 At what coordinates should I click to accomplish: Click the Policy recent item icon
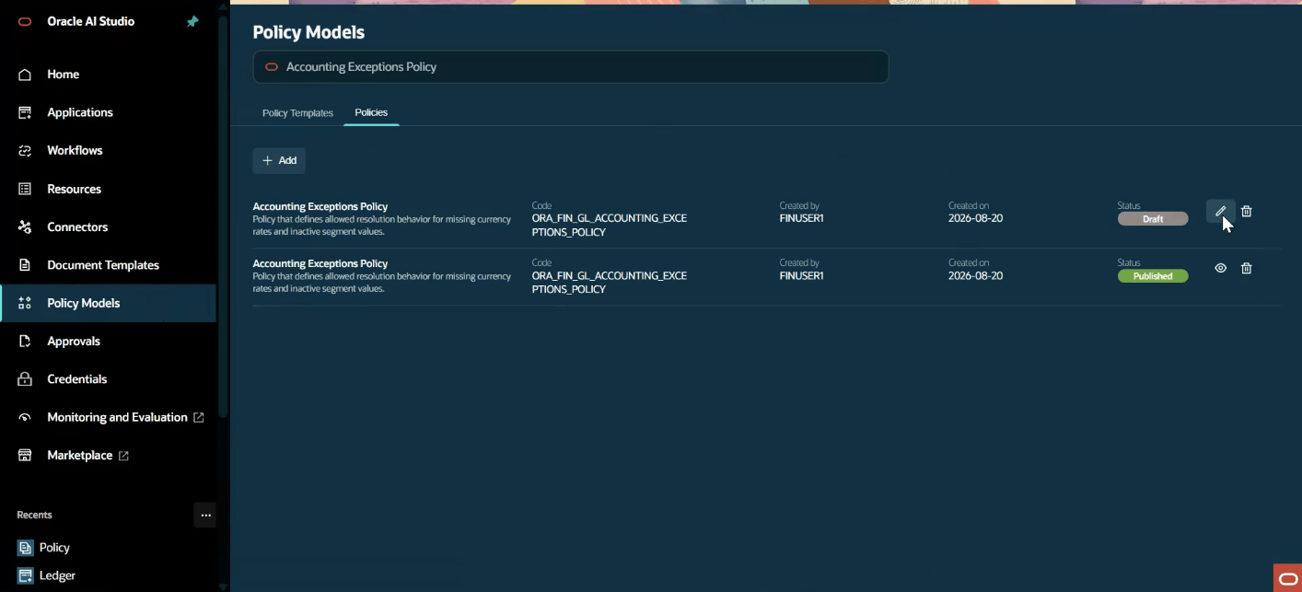(x=25, y=548)
